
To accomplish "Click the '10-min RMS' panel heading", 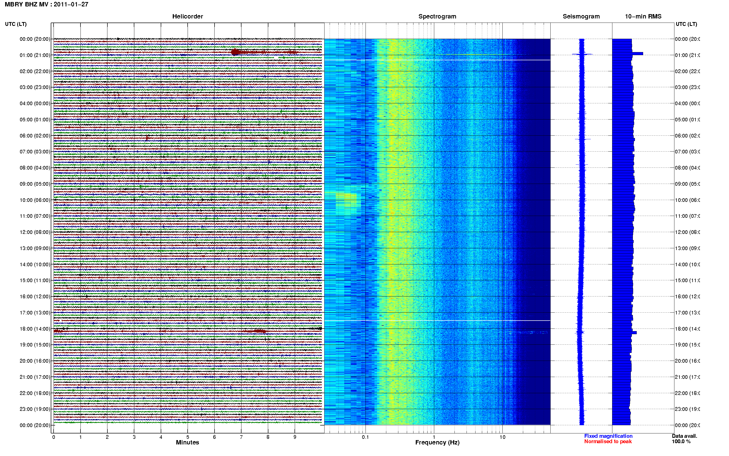I will (643, 16).
